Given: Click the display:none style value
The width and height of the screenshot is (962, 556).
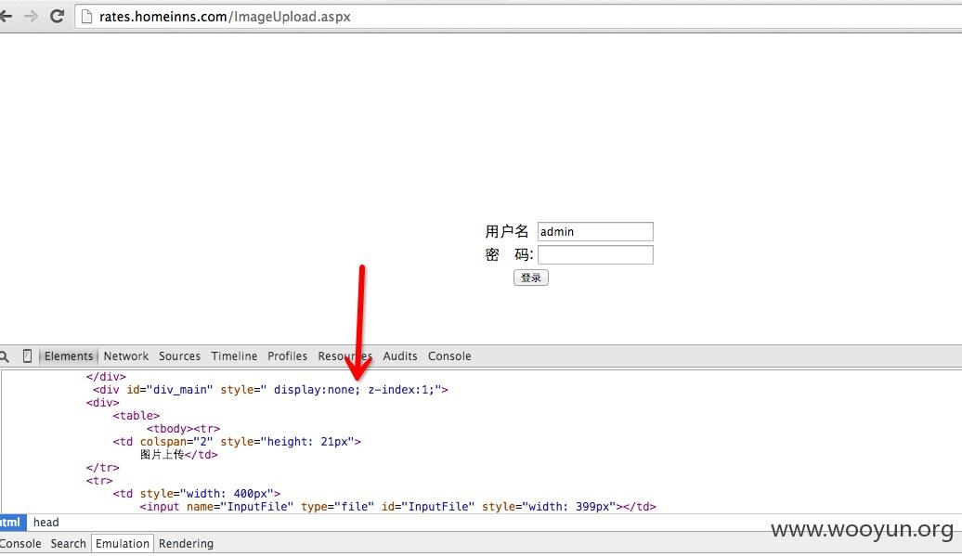Looking at the screenshot, I should click(x=318, y=390).
